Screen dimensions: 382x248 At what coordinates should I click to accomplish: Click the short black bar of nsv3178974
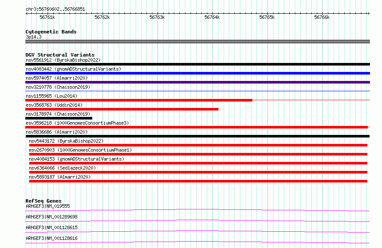[59, 118]
